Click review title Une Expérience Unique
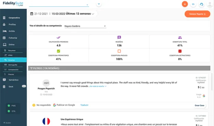The width and height of the screenshot is (214, 126). pyautogui.click(x=72, y=119)
